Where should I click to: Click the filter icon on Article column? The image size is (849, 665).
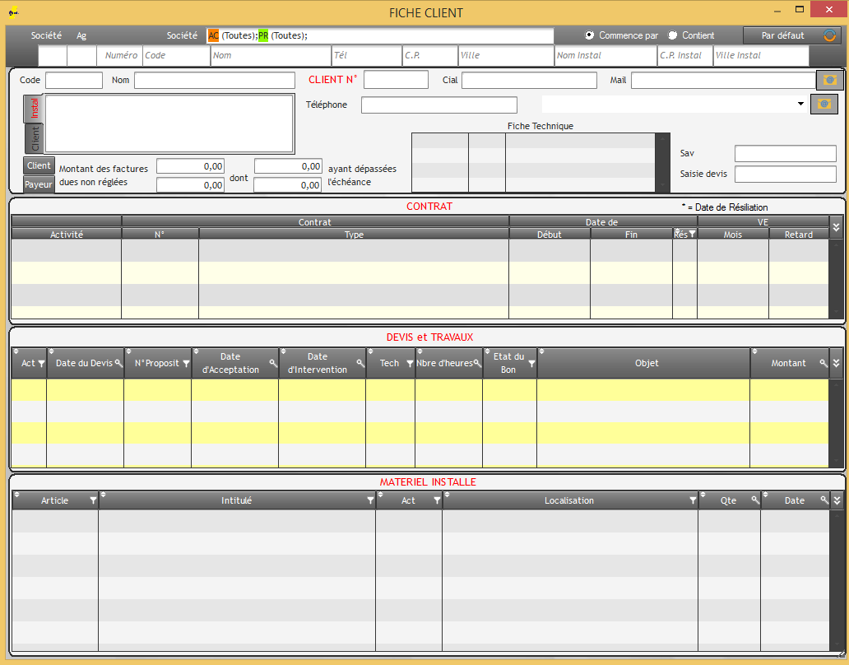point(93,500)
